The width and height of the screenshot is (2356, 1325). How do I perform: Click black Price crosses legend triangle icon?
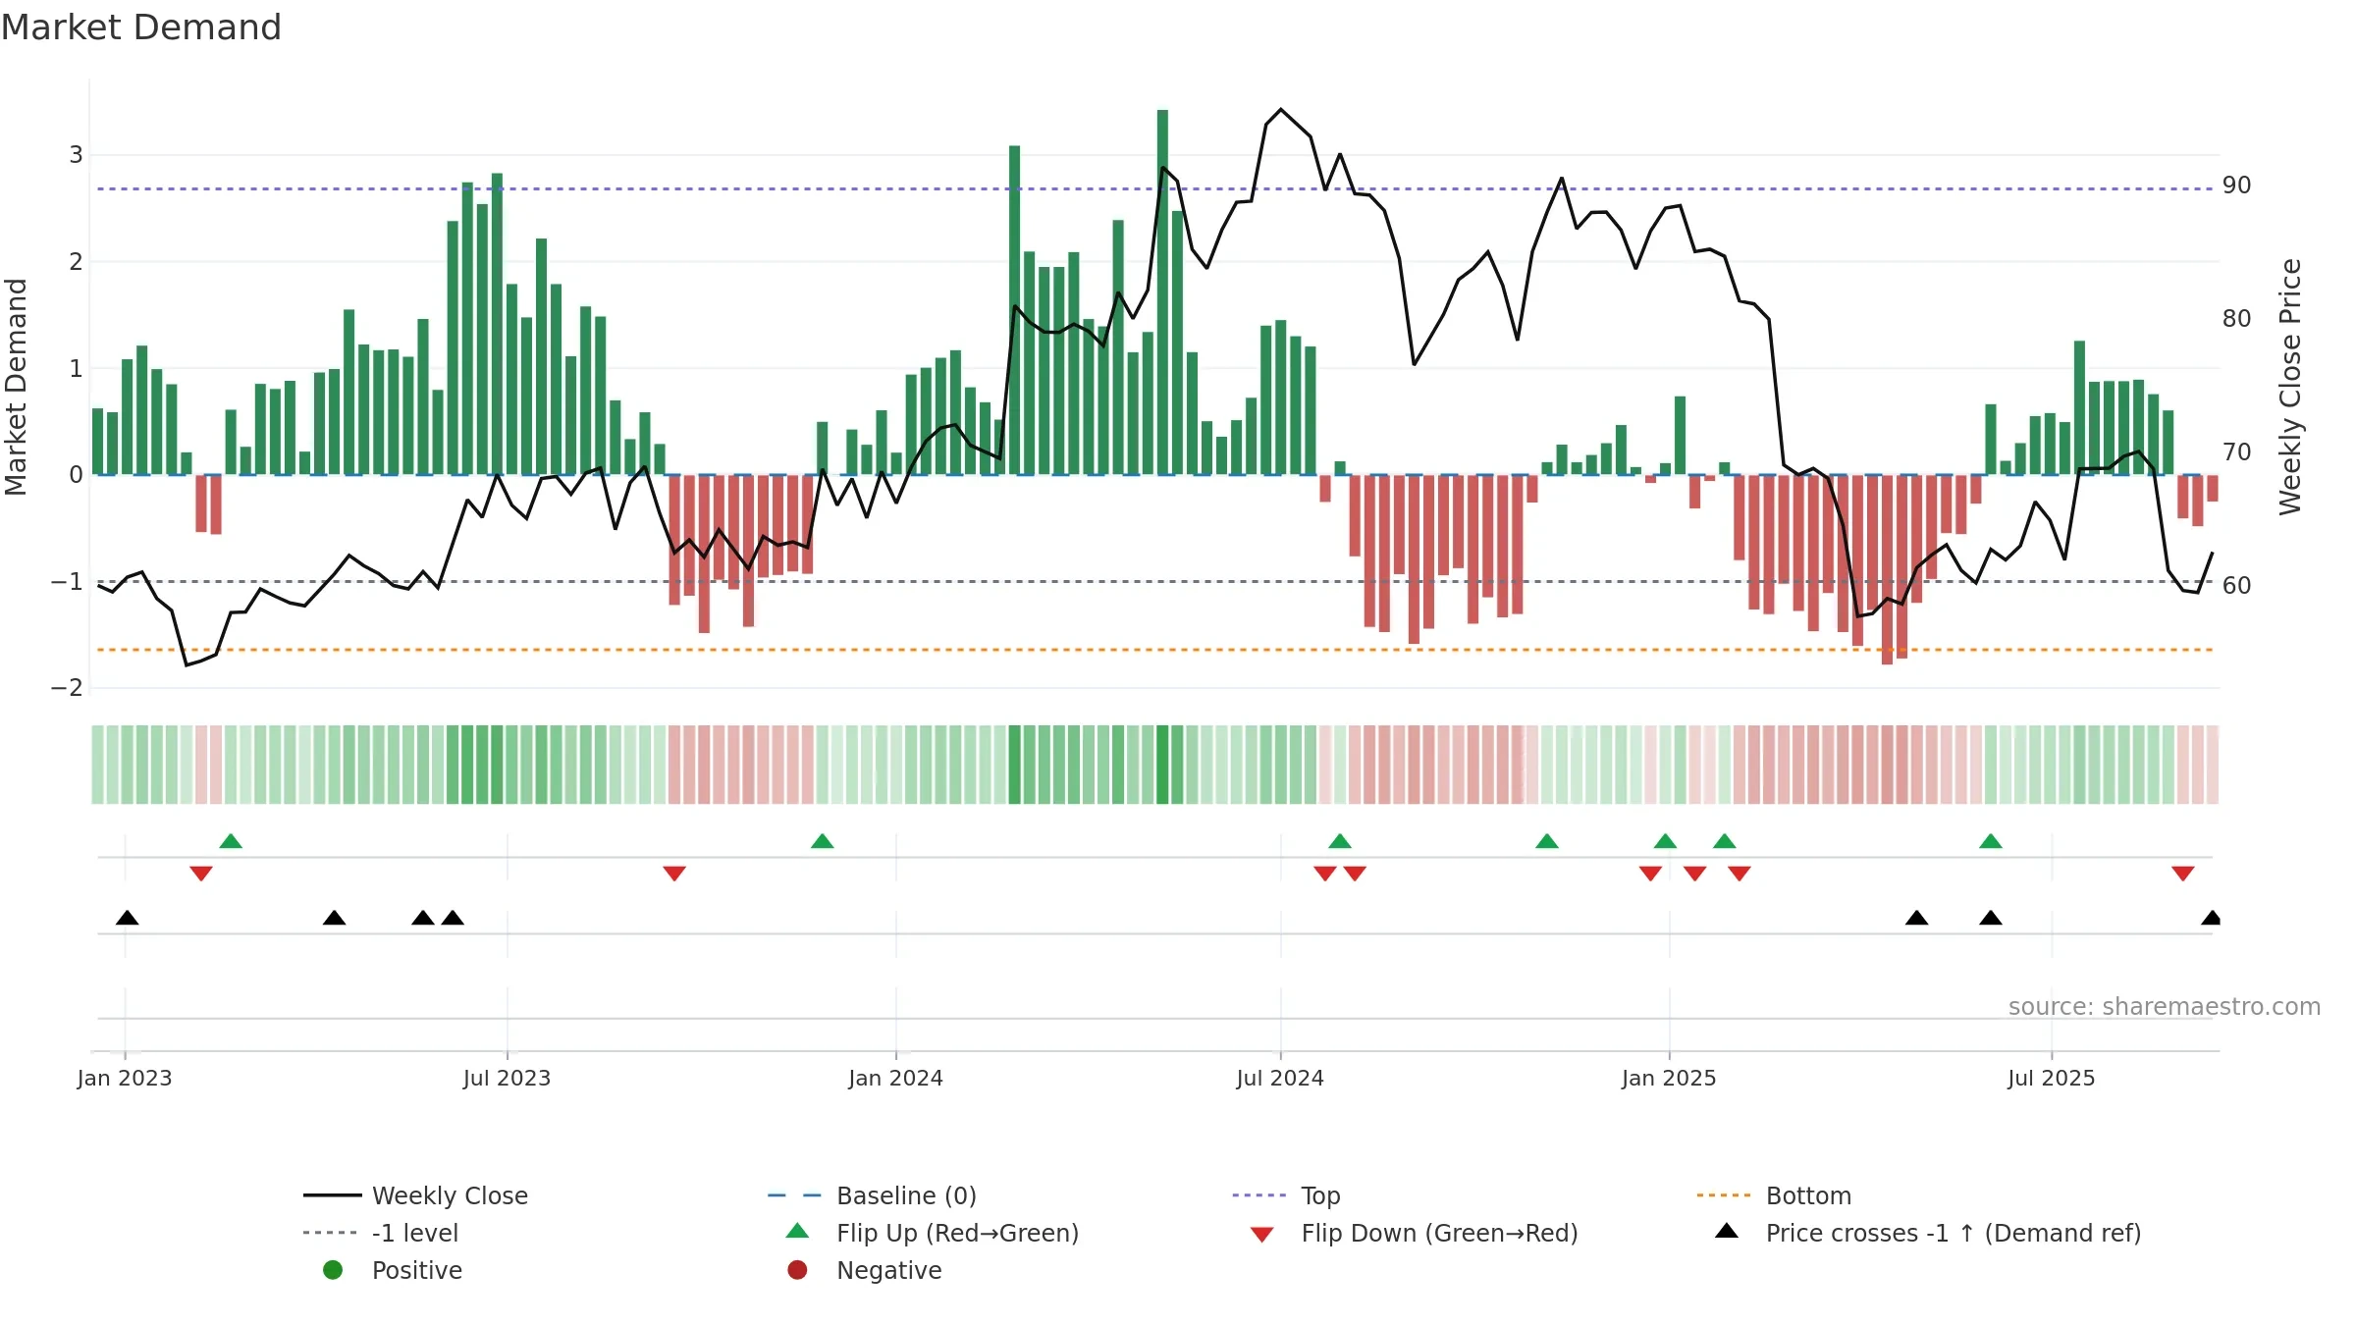(x=1727, y=1231)
